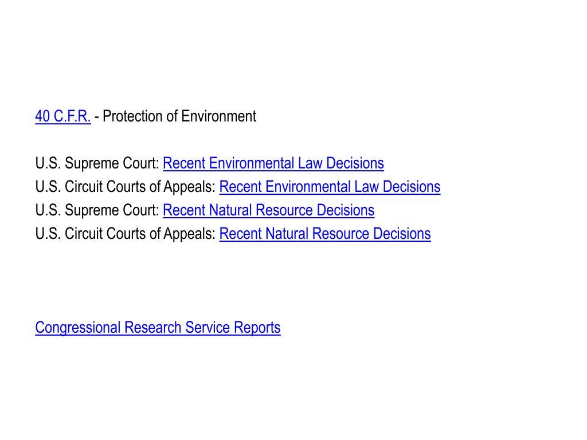
Task: Click second "U.S. Circuit Courts of Appeals:" label
Action: [126, 234]
